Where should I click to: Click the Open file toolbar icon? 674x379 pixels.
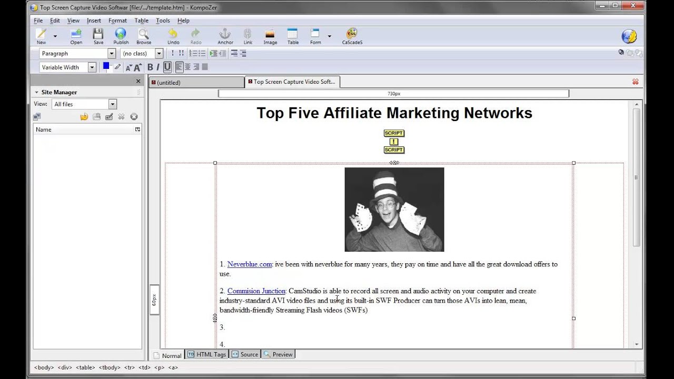point(76,36)
